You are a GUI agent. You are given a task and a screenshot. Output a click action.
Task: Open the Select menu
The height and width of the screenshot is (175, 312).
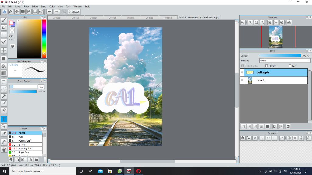[x=35, y=7]
